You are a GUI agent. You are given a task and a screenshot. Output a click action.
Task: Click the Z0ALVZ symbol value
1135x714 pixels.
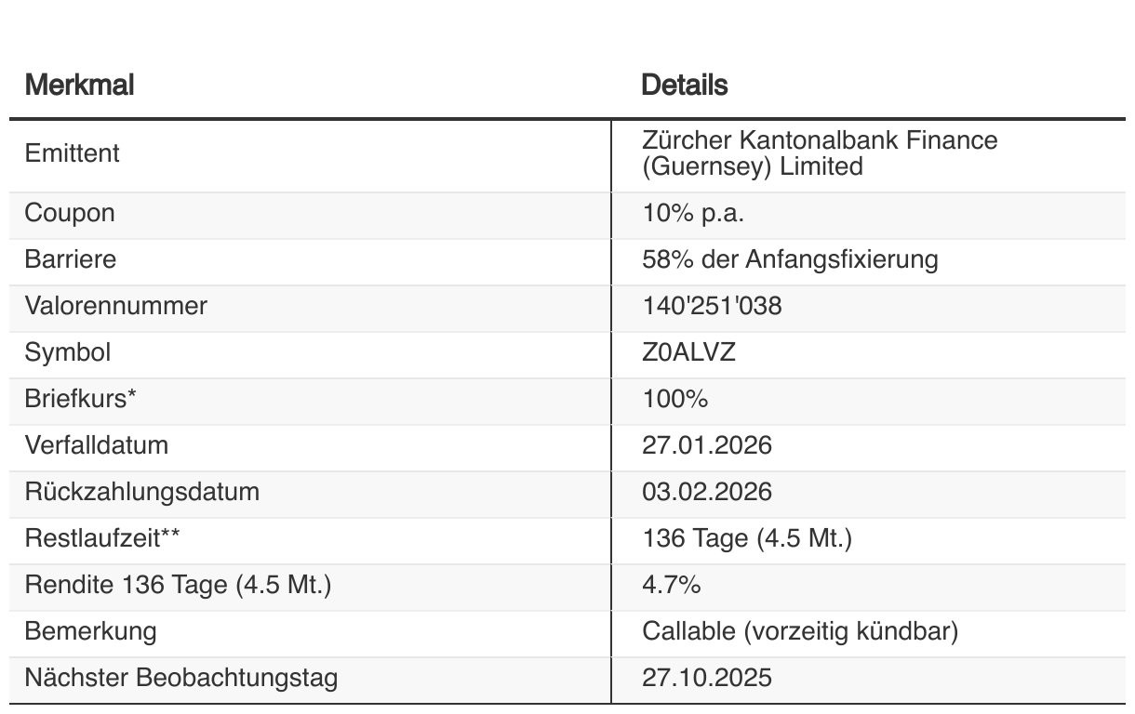(688, 352)
